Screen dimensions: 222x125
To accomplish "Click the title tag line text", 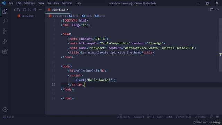I will [111, 52].
